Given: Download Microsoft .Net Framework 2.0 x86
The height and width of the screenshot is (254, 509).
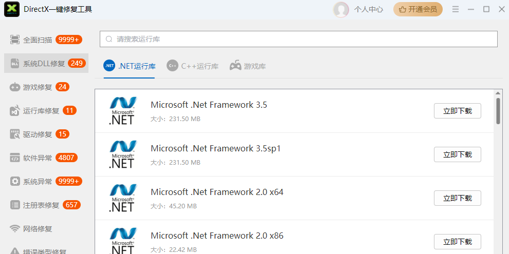Looking at the screenshot, I should tap(458, 242).
